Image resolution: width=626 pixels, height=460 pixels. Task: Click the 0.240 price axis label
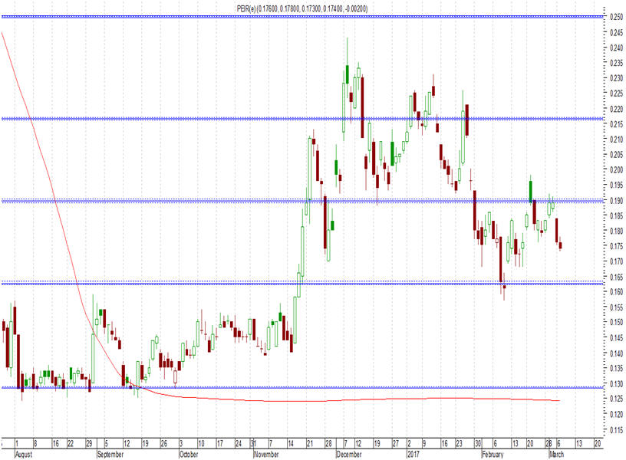point(617,48)
